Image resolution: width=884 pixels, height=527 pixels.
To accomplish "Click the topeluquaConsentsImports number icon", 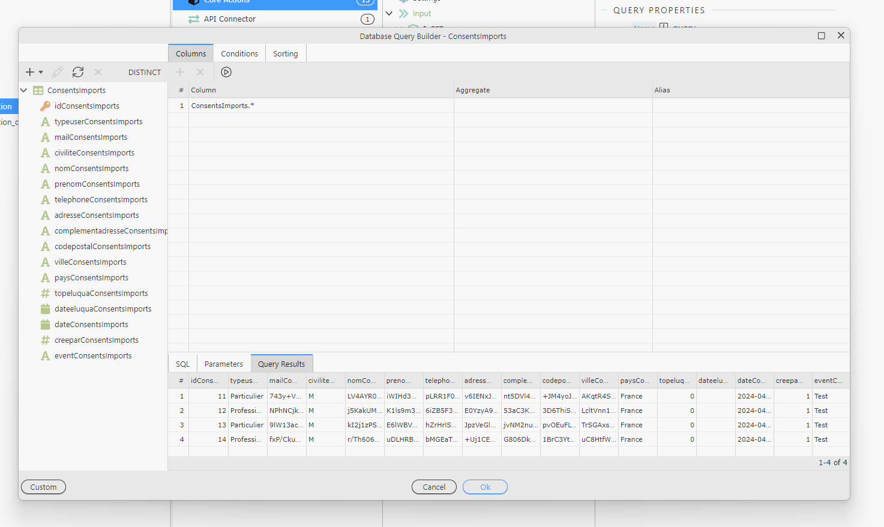I will tap(45, 294).
